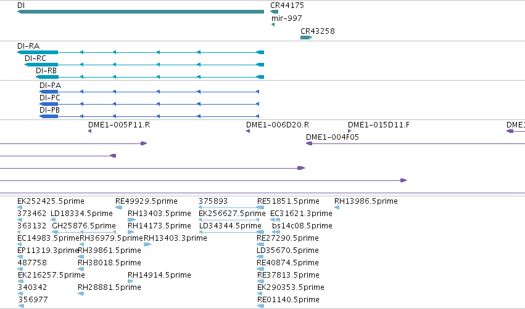The height and width of the screenshot is (309, 525).
Task: Select the Dl gene bar
Action: point(141,12)
